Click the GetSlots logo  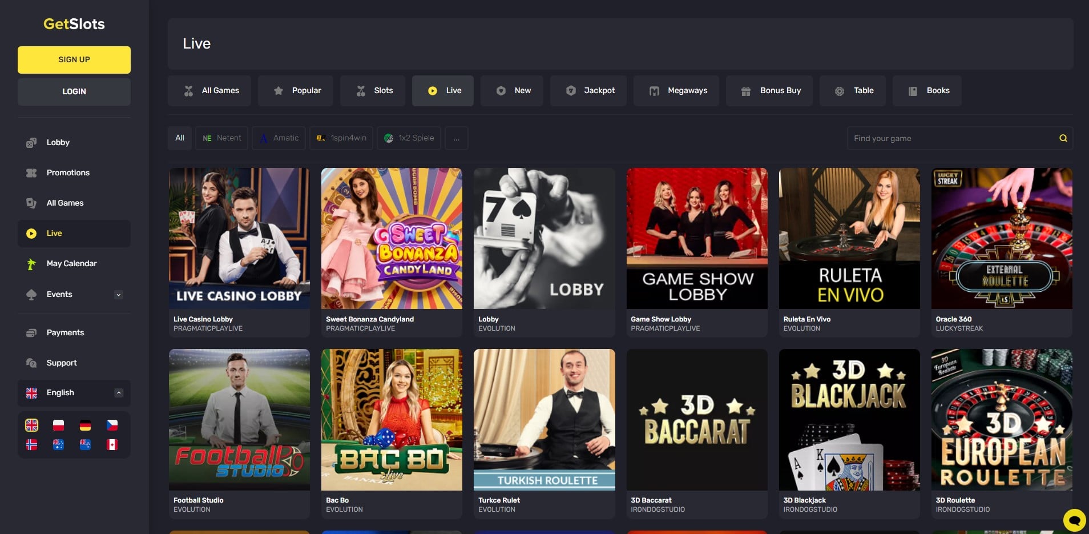pyautogui.click(x=74, y=24)
